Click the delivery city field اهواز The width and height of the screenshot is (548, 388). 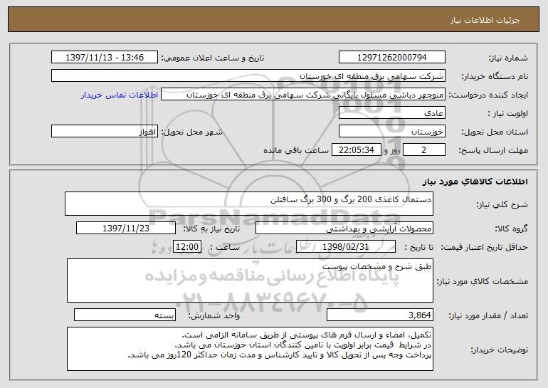click(x=105, y=132)
